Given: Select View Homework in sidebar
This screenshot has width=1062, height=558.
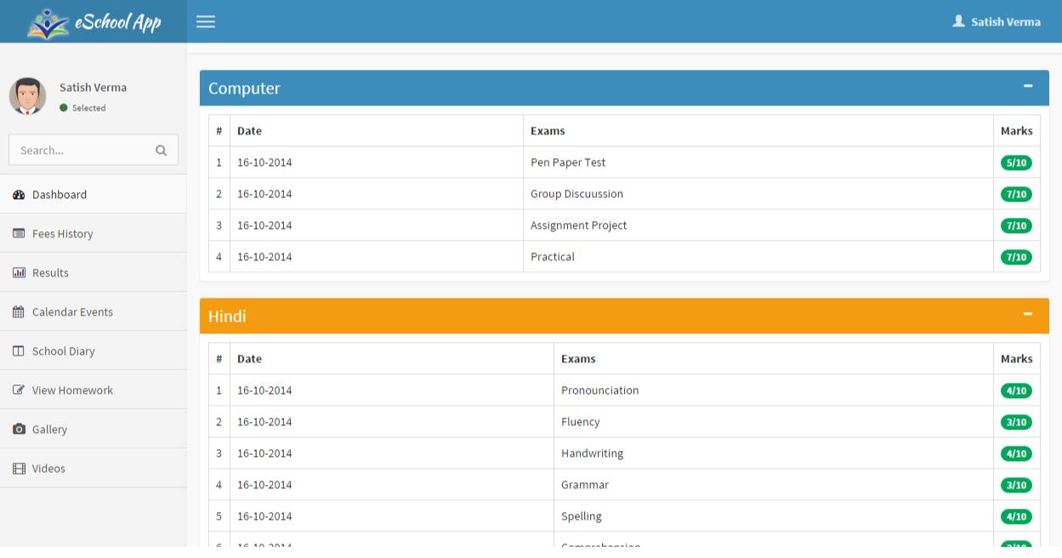Looking at the screenshot, I should click(x=93, y=390).
